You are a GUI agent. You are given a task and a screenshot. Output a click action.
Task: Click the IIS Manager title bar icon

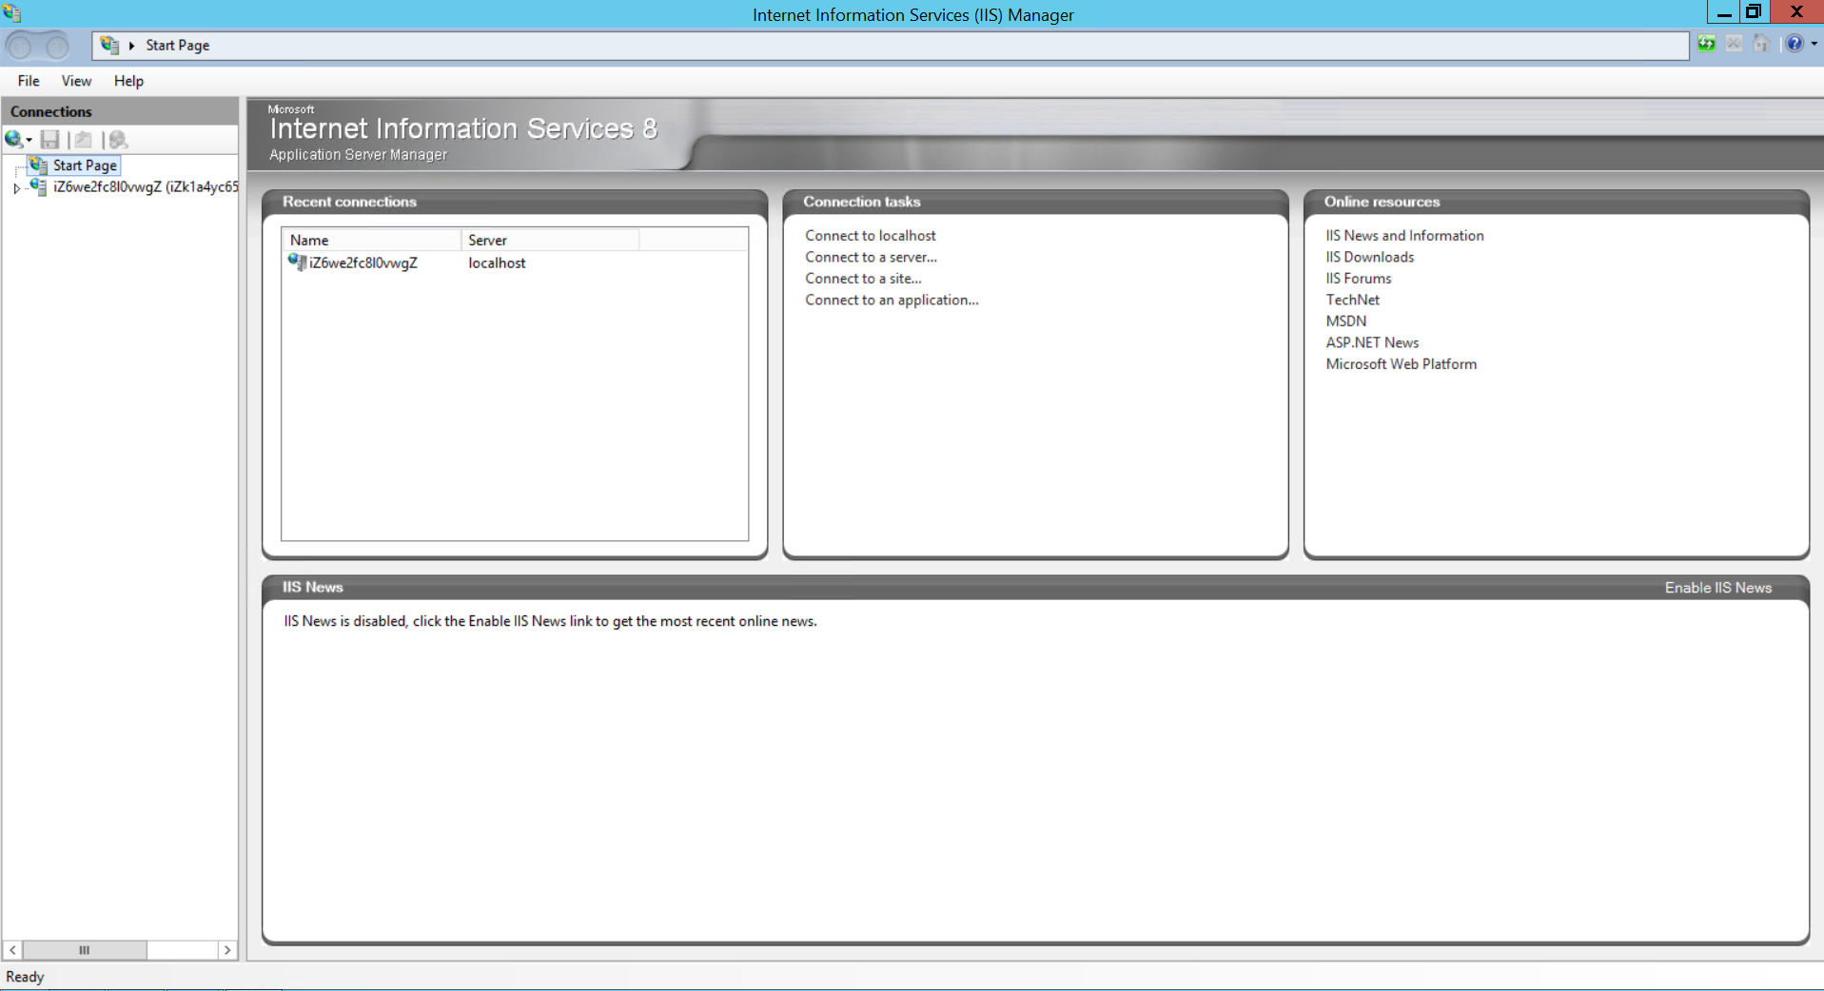[11, 13]
